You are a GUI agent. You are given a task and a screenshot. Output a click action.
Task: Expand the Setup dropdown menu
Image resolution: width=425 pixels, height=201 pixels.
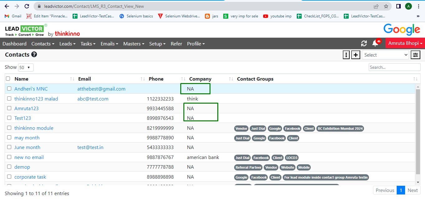click(x=157, y=44)
